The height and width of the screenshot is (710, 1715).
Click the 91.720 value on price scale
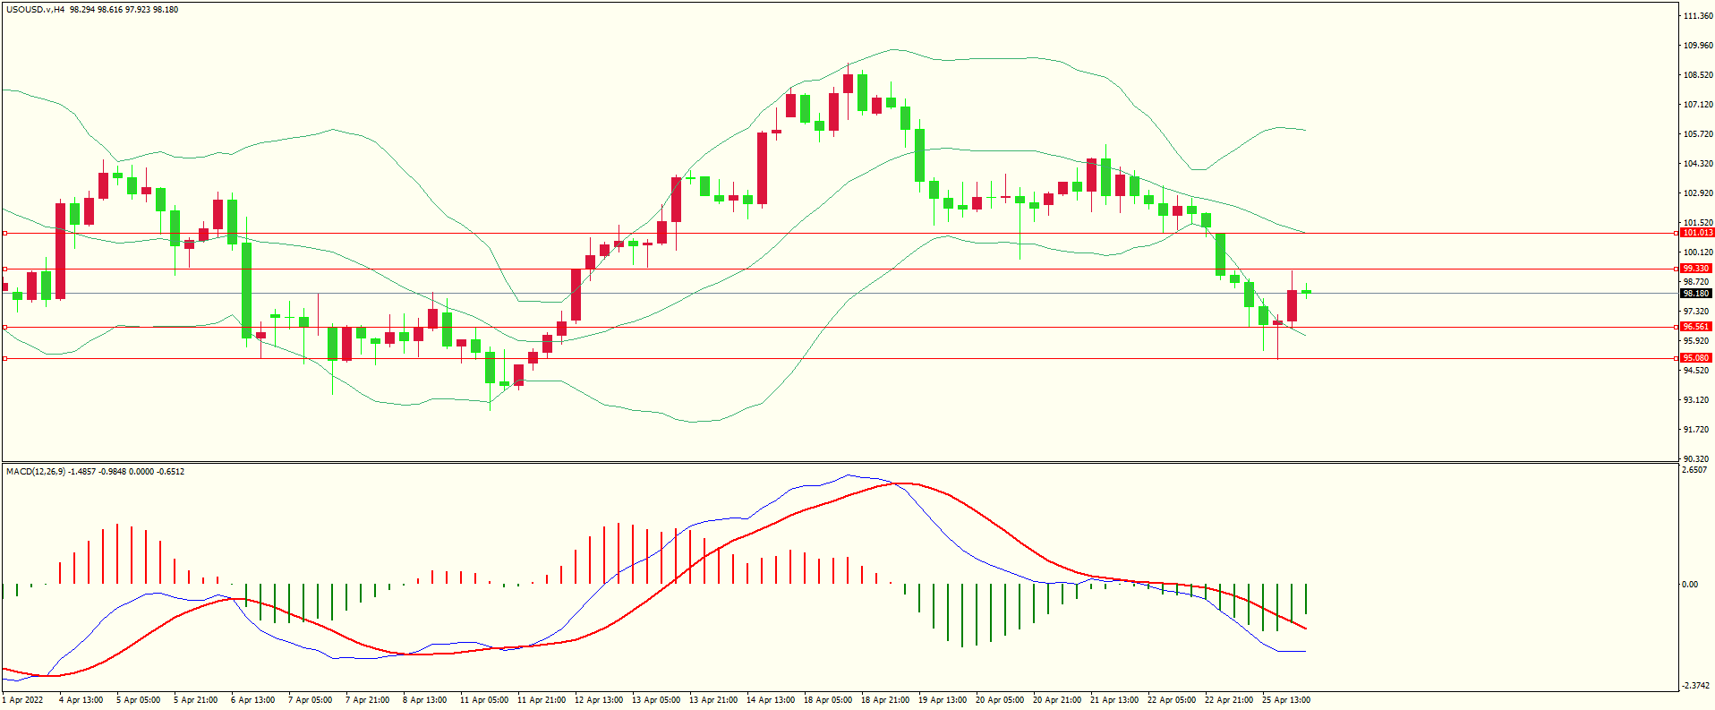pyautogui.click(x=1696, y=430)
